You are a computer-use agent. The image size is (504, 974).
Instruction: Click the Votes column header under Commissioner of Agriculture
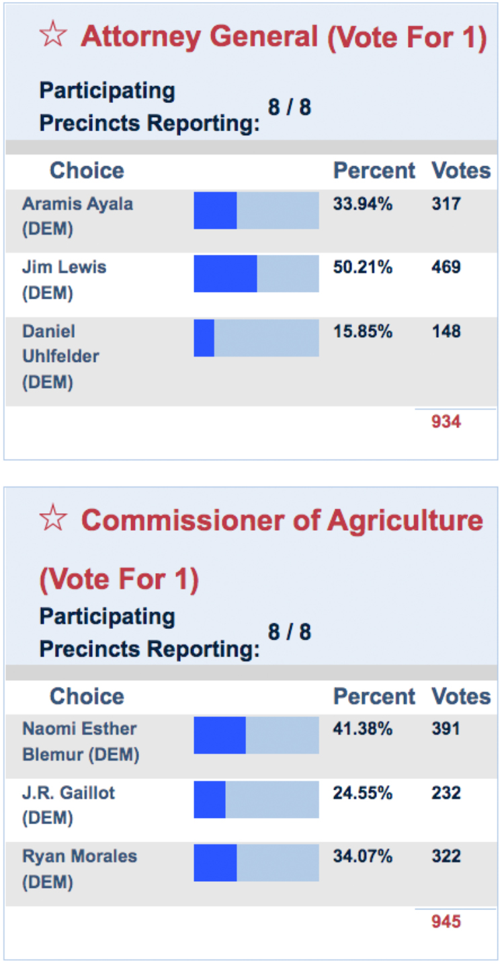click(461, 696)
